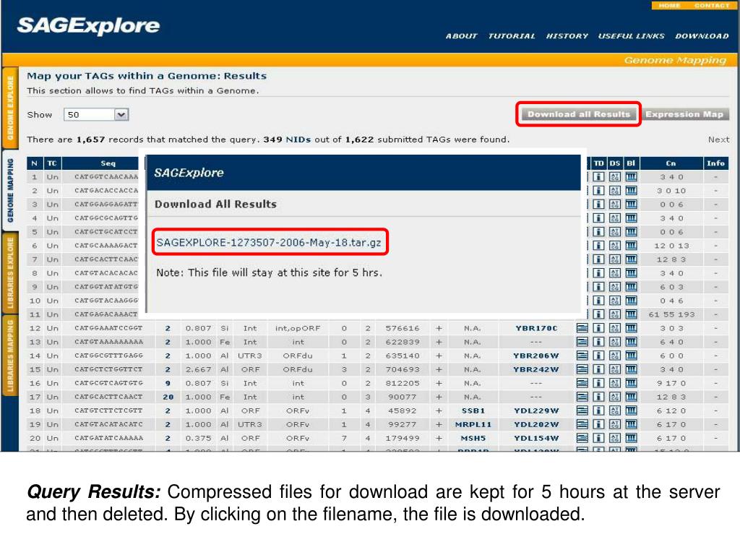Click DS ATCG icon in YBR206W row
Screen dimensions: 740x555
click(x=614, y=356)
